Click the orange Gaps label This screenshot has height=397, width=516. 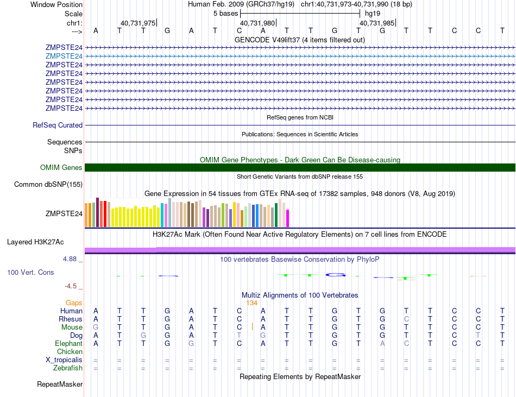tap(74, 303)
